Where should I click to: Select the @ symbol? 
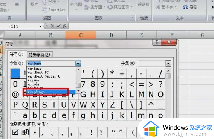point(15,94)
